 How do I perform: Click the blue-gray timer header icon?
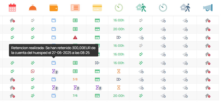pos(163,8)
